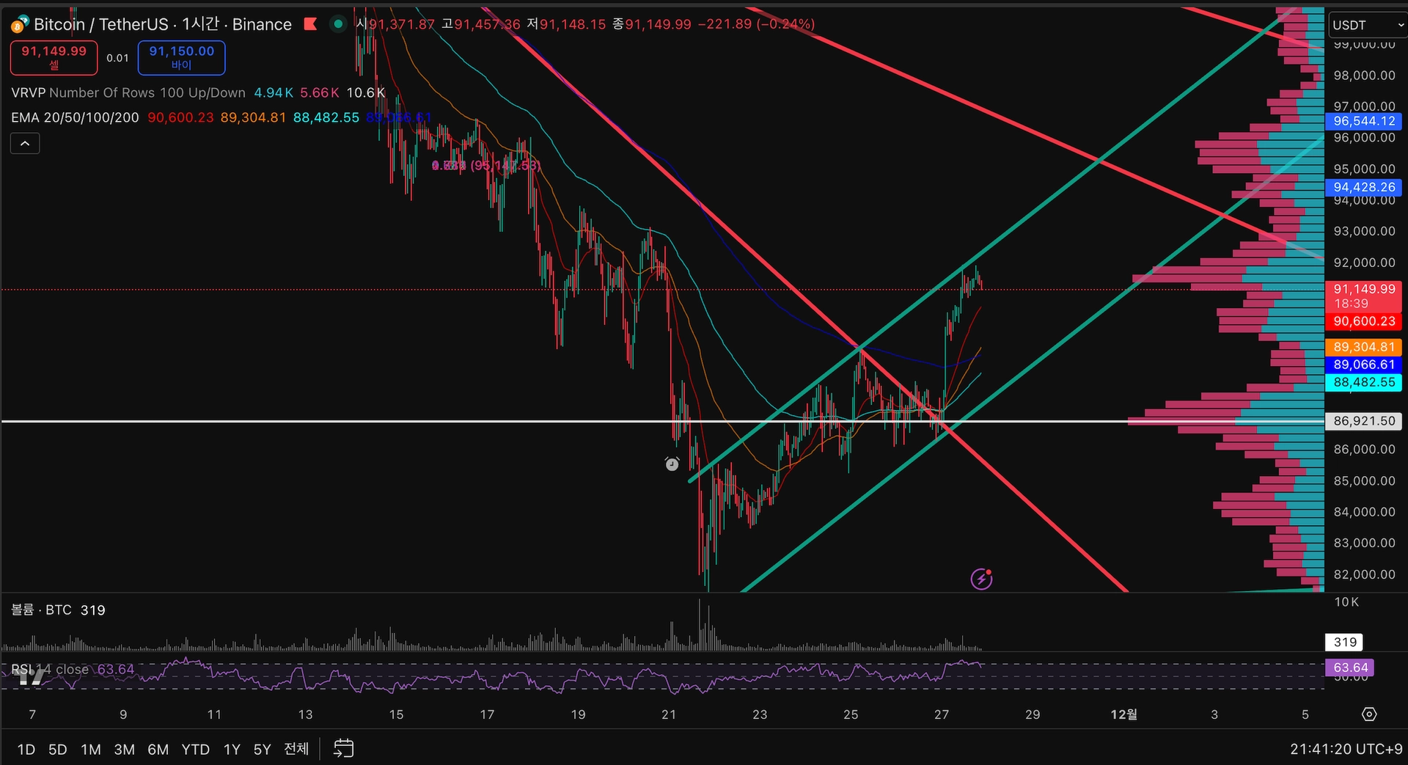1408x765 pixels.
Task: Click the RSI 14 close indicator label
Action: [x=49, y=669]
